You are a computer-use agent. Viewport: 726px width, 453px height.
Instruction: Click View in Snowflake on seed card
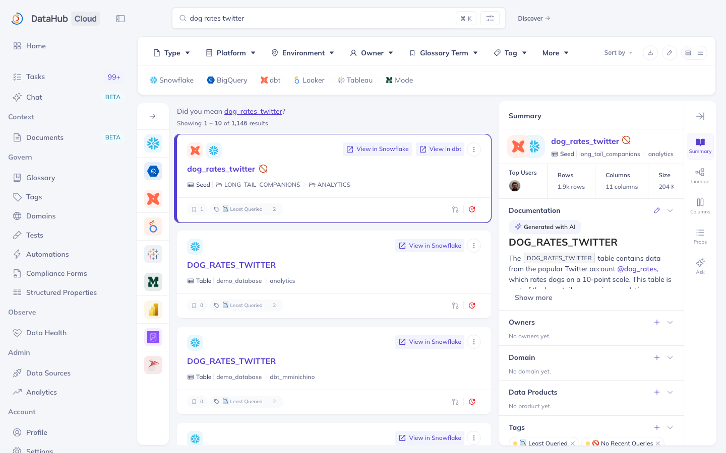coord(377,149)
